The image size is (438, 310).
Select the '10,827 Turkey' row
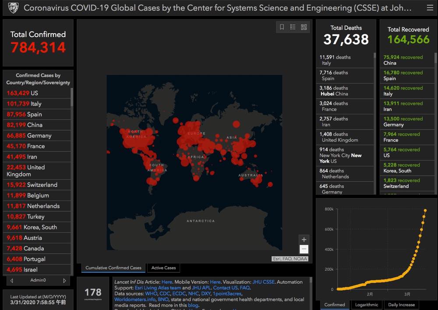click(x=37, y=216)
